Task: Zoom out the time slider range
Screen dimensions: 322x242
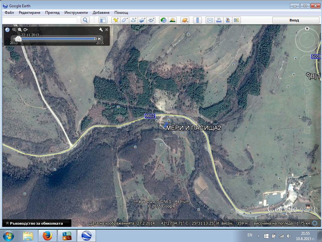Action: click(x=14, y=30)
